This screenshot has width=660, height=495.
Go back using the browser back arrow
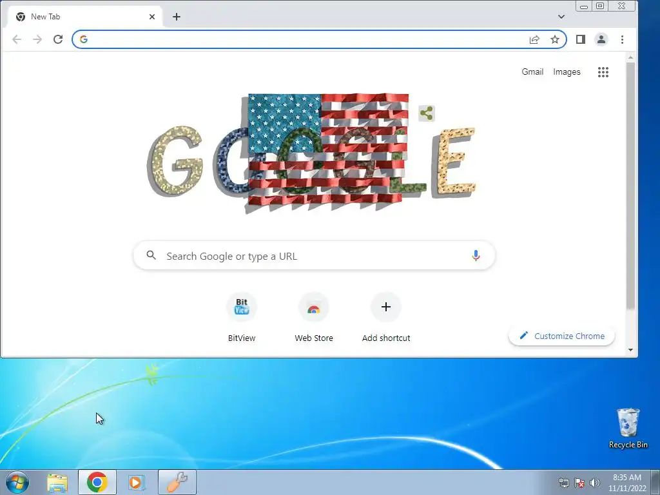coord(17,39)
